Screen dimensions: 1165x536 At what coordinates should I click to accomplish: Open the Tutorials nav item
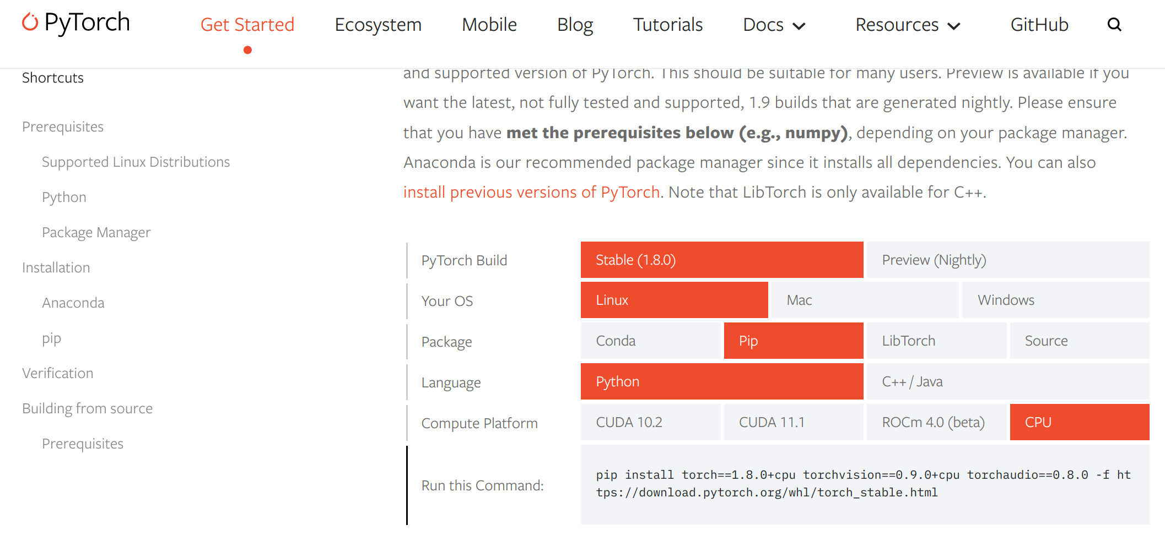[668, 25]
